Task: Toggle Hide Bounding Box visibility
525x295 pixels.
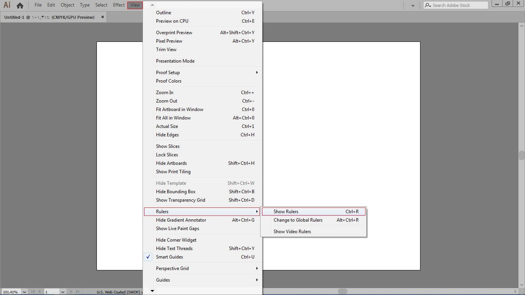Action: pos(176,192)
